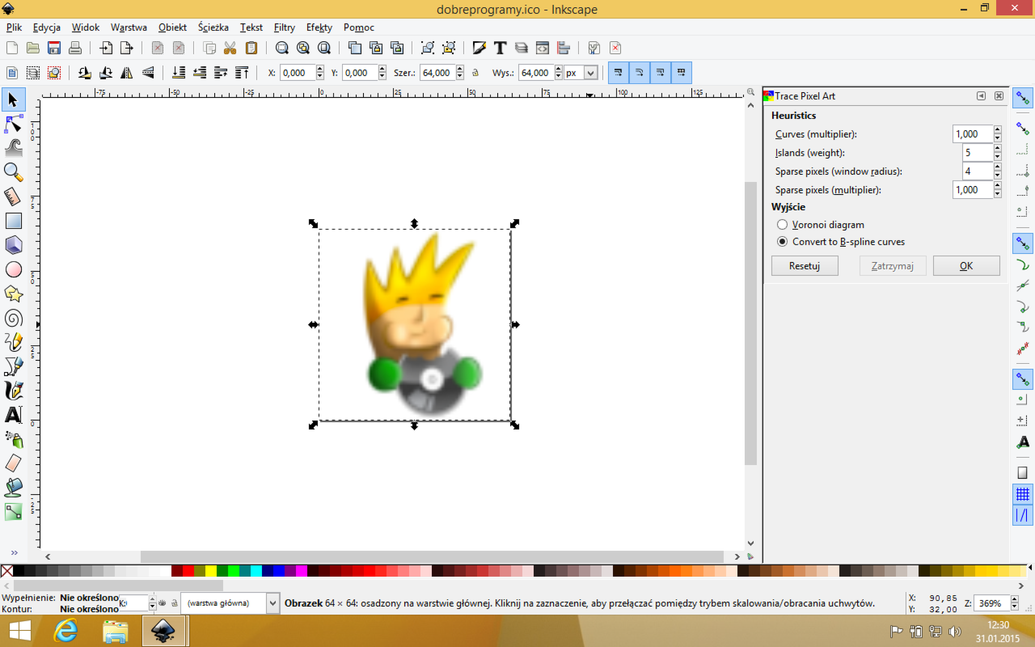
Task: Increase Sparse pixels multiplier value
Action: coord(998,186)
